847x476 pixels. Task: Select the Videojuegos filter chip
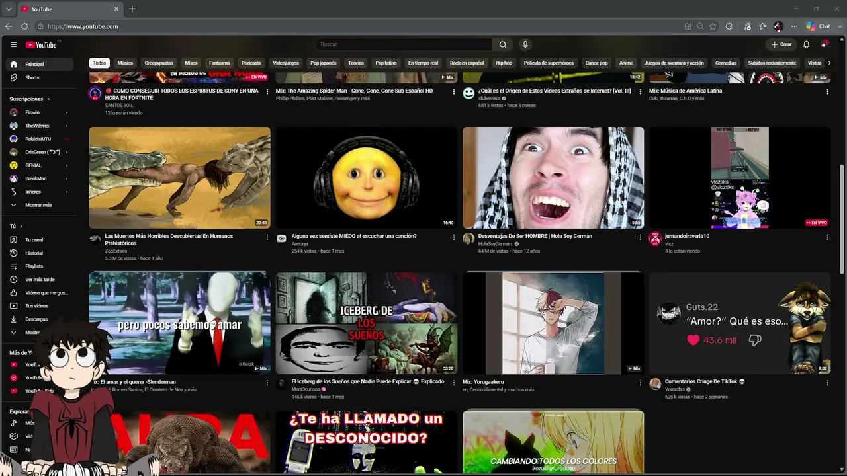pos(286,63)
